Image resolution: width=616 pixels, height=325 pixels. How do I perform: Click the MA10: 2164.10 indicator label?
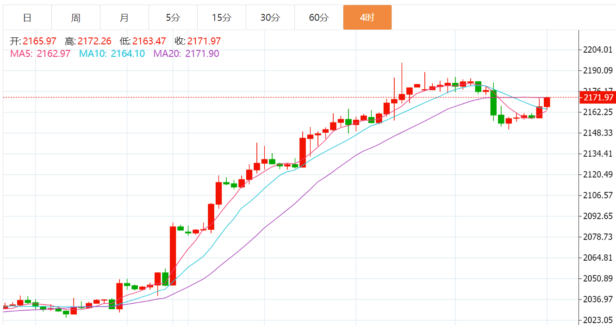click(112, 54)
